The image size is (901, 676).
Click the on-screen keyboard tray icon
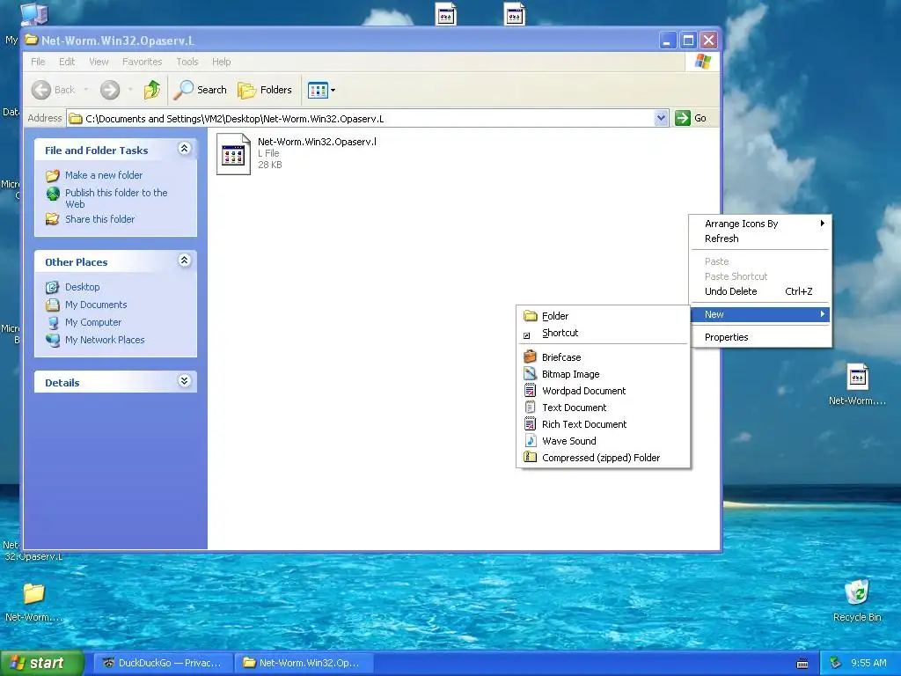click(x=802, y=664)
